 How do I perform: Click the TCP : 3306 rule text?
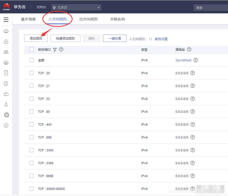(46, 150)
